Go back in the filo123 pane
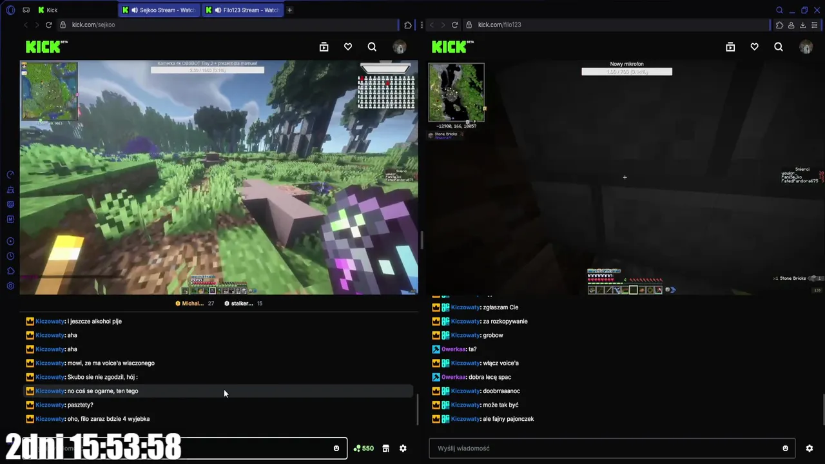This screenshot has width=825, height=464. pos(432,24)
